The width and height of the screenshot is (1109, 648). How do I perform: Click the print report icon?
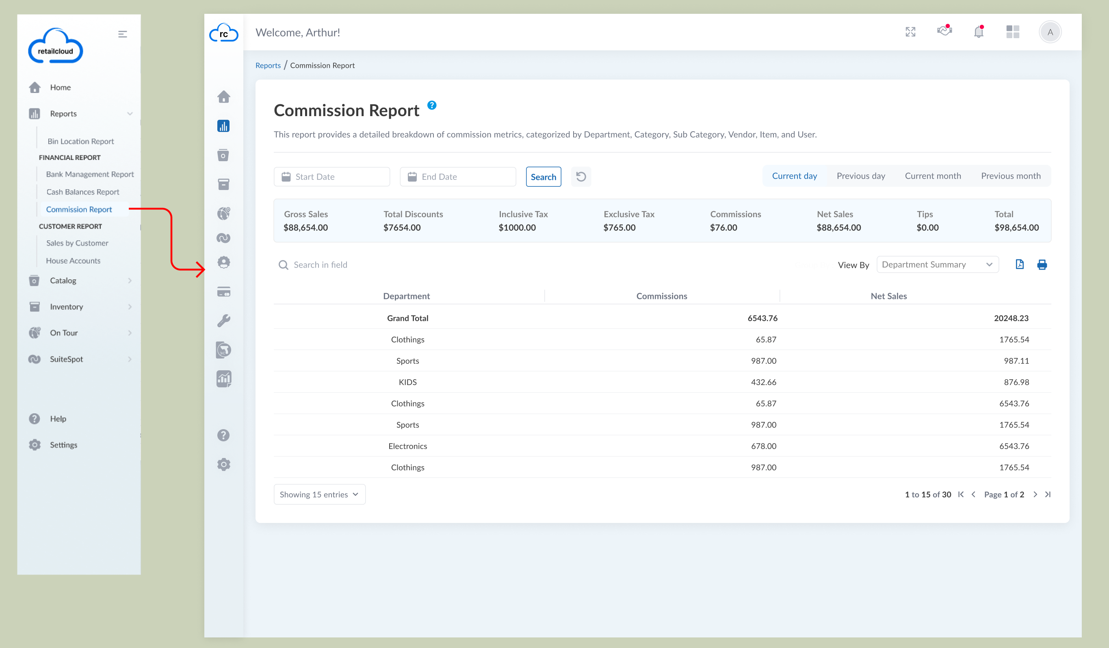point(1042,264)
